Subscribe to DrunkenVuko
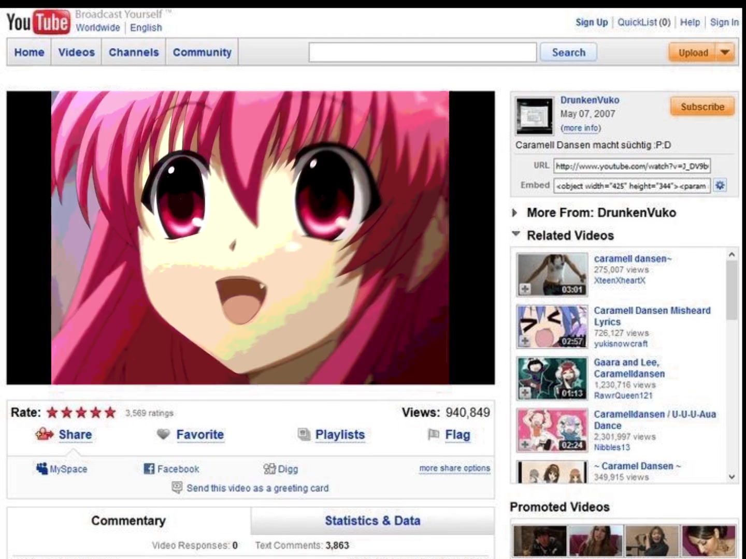The width and height of the screenshot is (746, 559). click(702, 107)
